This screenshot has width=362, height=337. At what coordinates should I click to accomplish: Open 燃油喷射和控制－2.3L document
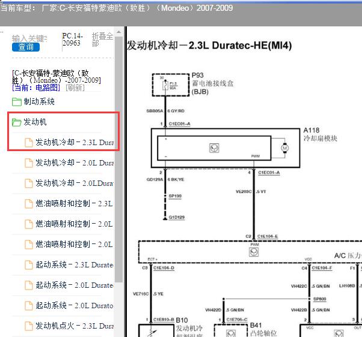[74, 203]
